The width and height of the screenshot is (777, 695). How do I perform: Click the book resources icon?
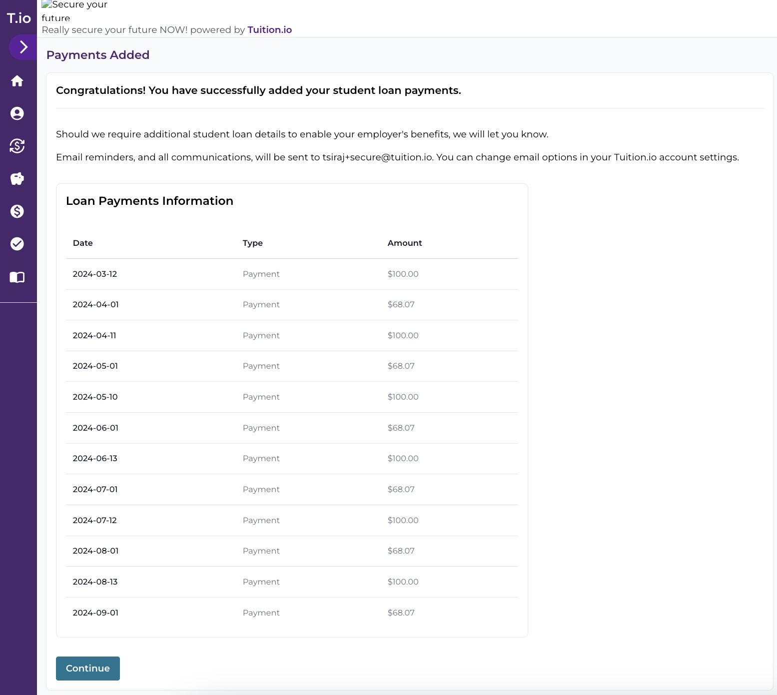[17, 277]
